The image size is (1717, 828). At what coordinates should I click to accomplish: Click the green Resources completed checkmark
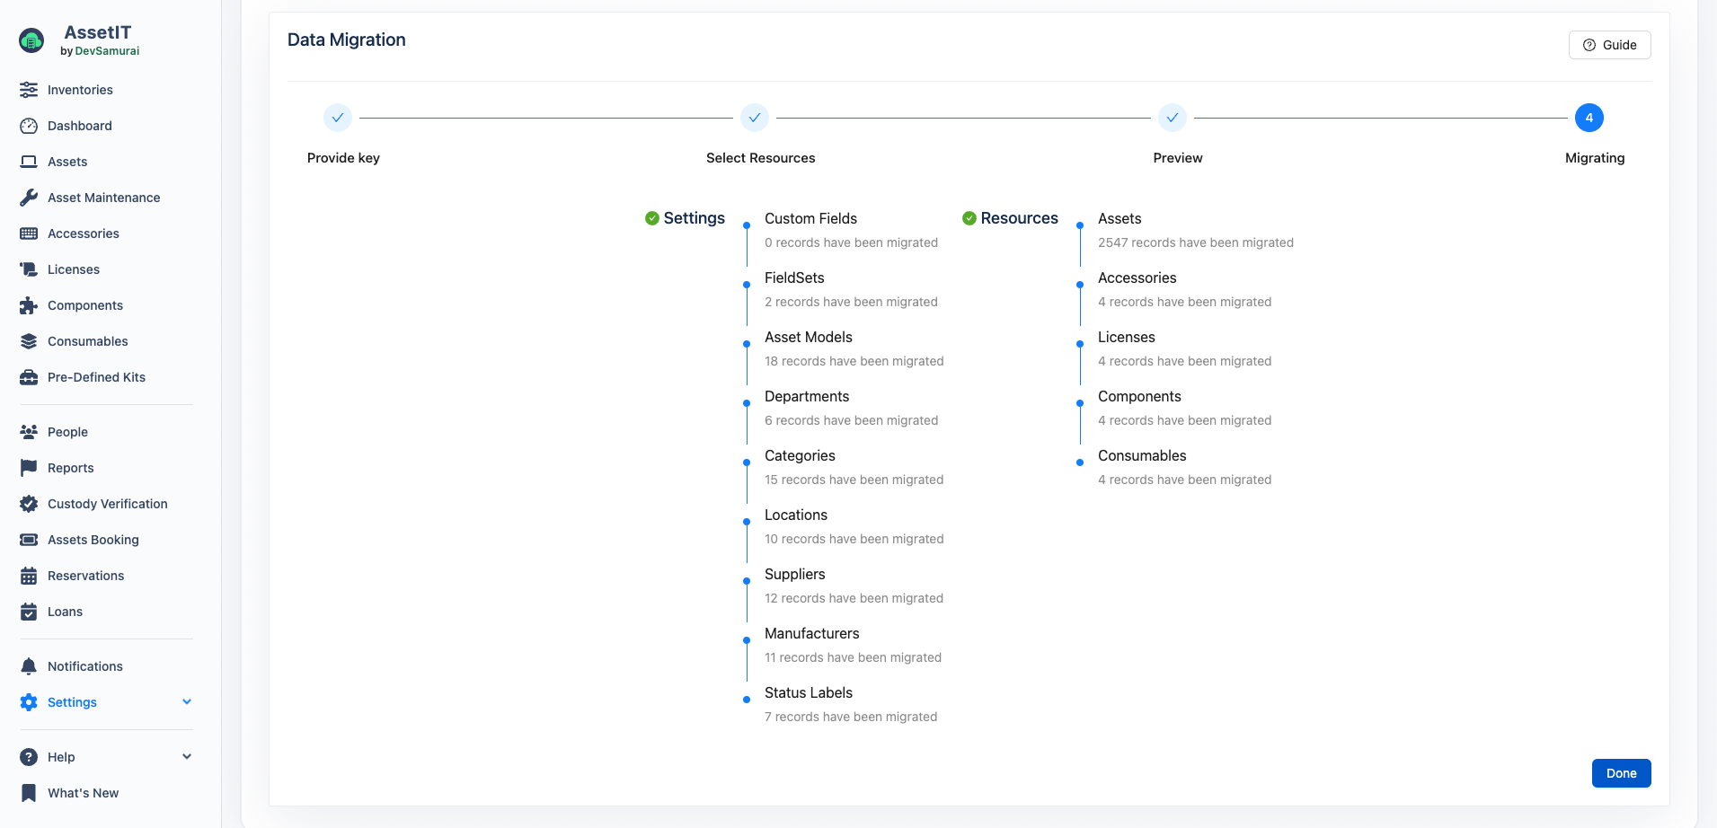pyautogui.click(x=969, y=218)
